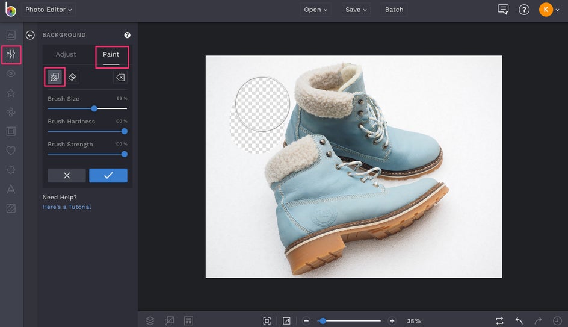Open the Artsy star sidebar icon
Image resolution: width=568 pixels, height=327 pixels.
11,93
